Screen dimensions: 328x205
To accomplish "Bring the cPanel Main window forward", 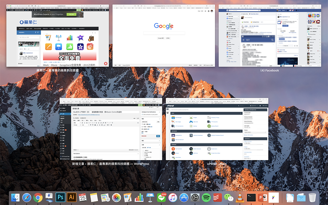I will 217,129.
